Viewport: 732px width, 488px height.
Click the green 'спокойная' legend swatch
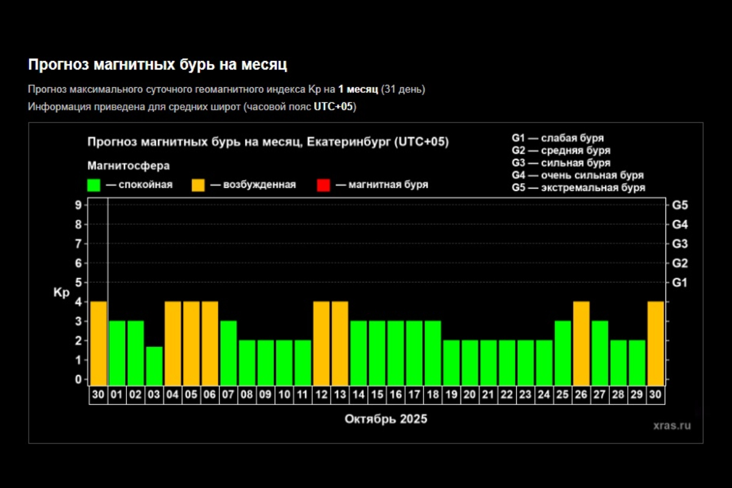point(93,185)
